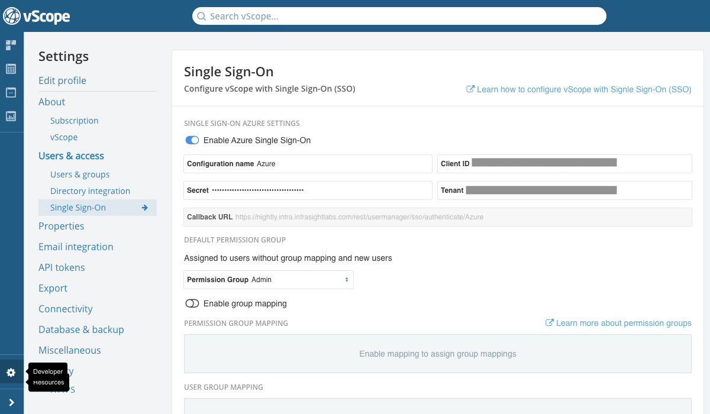Click the vScope globe logo
Screen dimensions: 710x414
tap(12, 16)
